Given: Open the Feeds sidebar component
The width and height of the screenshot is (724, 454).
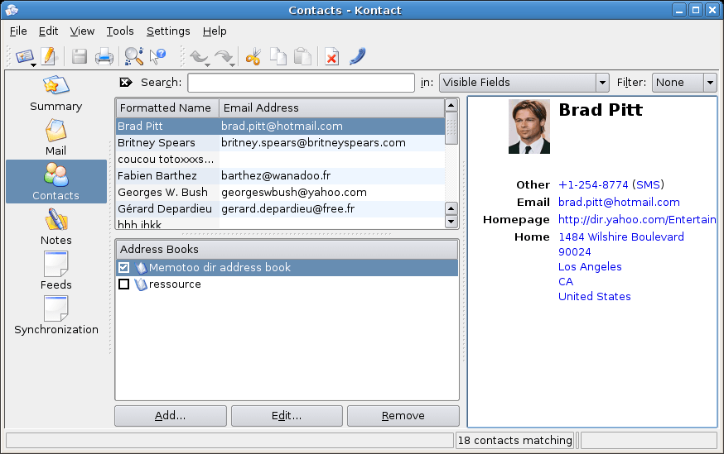Looking at the screenshot, I should point(56,271).
